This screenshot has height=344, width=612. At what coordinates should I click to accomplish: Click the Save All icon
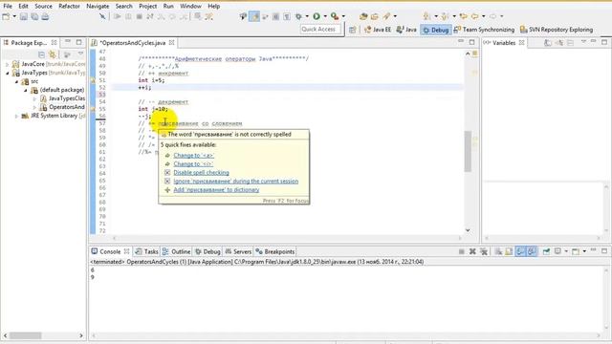tap(34, 16)
